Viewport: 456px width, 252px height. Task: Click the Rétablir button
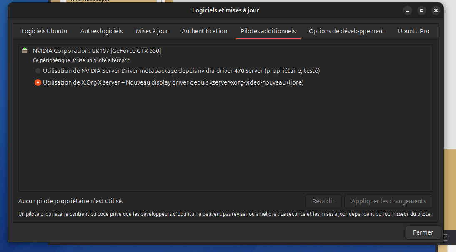(x=323, y=201)
